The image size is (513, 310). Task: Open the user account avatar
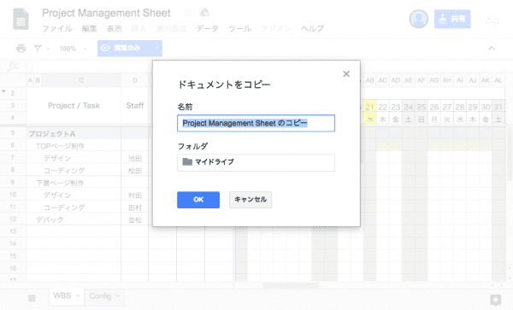point(418,19)
